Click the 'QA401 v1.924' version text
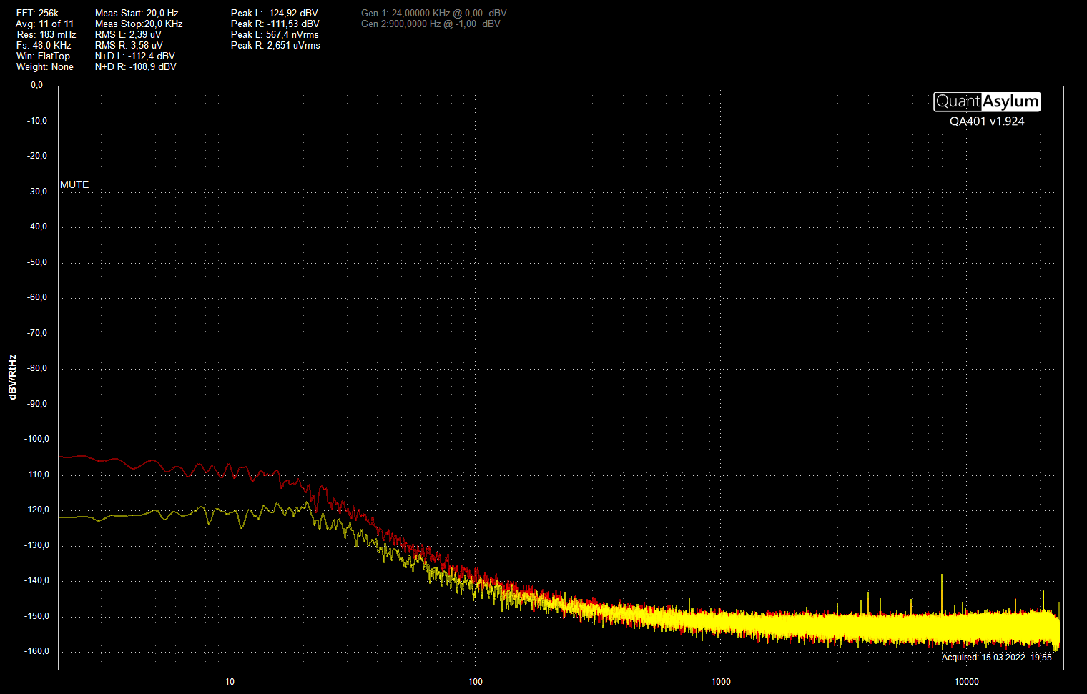This screenshot has height=694, width=1087. tap(987, 122)
